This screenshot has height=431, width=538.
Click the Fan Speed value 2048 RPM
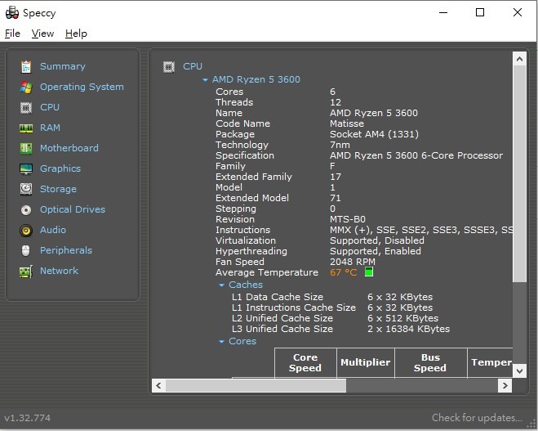click(x=353, y=262)
